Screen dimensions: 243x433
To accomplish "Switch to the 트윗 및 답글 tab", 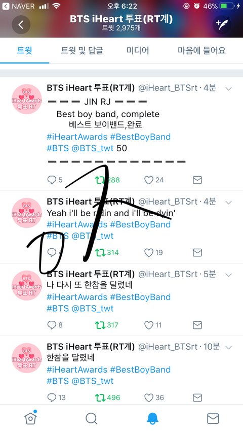I will pyautogui.click(x=82, y=51).
